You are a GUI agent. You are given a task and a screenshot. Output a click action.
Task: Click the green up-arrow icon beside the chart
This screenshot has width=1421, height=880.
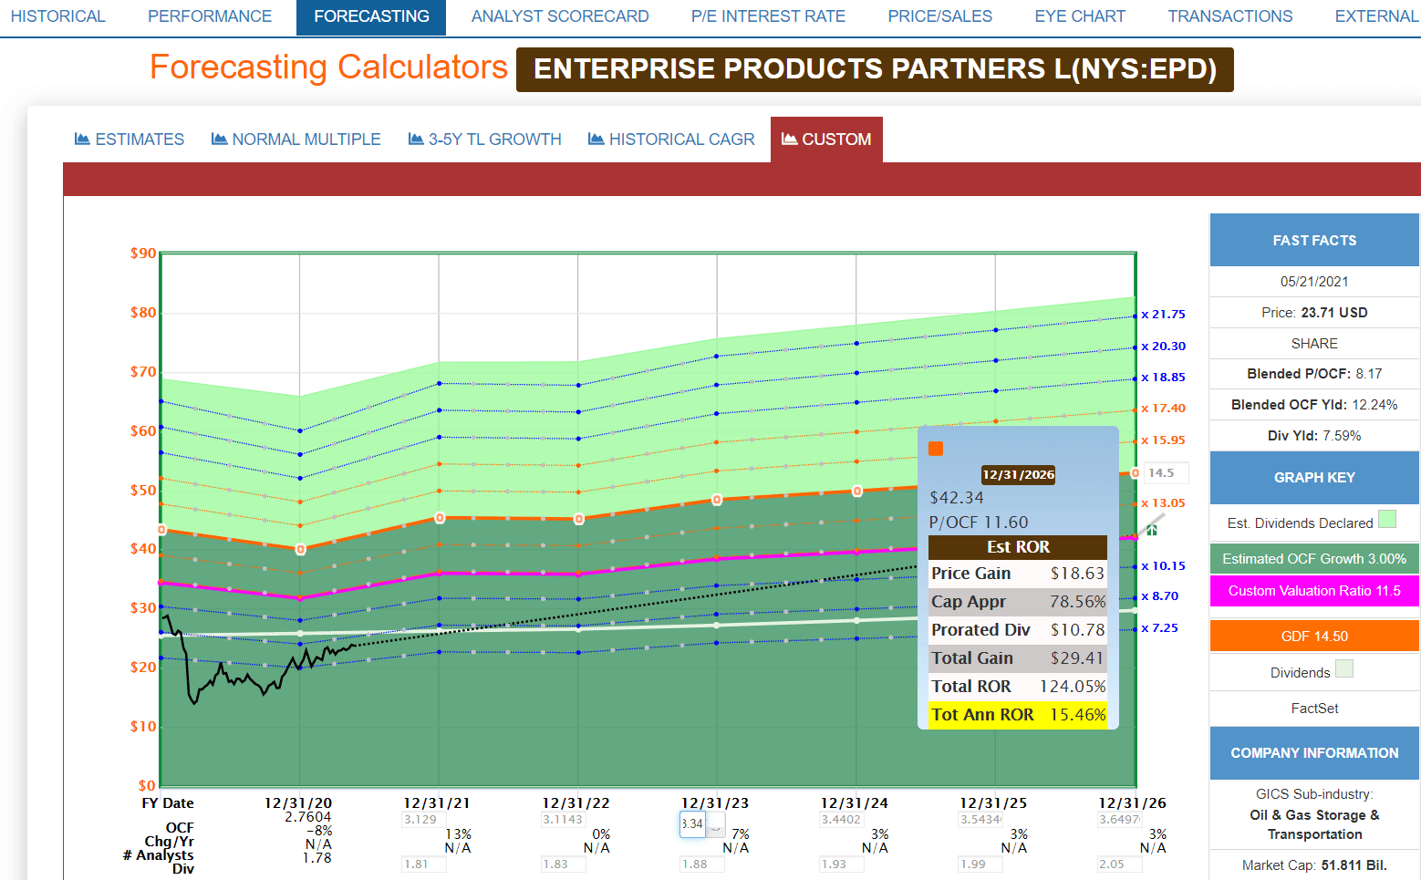click(1152, 530)
